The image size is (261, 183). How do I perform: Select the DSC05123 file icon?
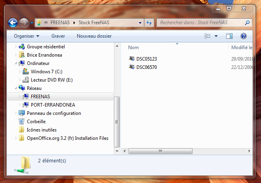(x=132, y=59)
